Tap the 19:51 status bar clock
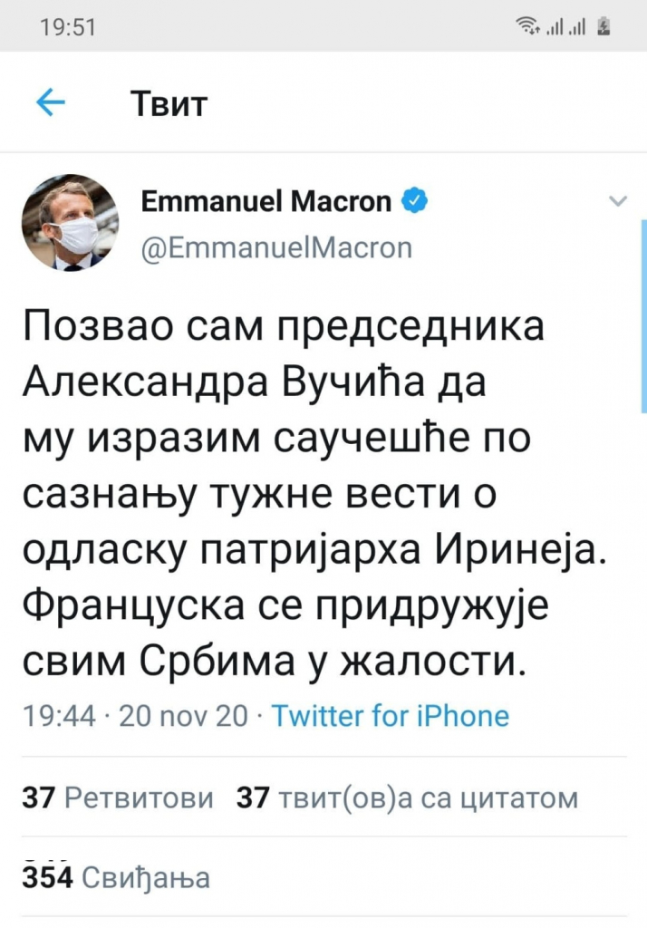This screenshot has width=647, height=928. click(69, 27)
